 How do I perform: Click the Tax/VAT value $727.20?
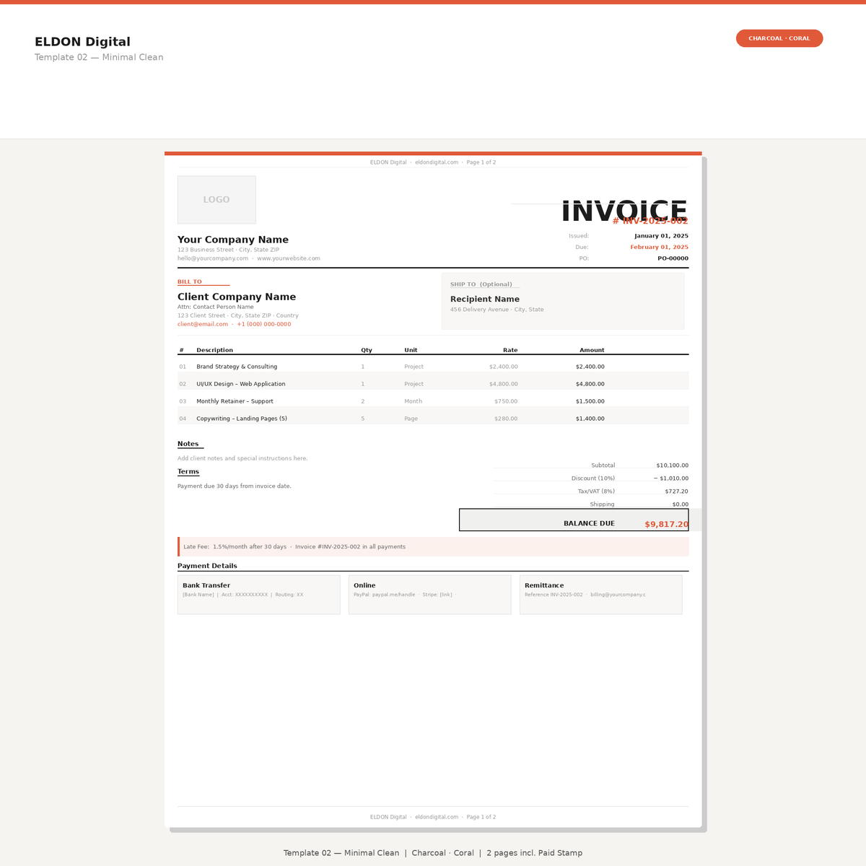[x=677, y=491]
